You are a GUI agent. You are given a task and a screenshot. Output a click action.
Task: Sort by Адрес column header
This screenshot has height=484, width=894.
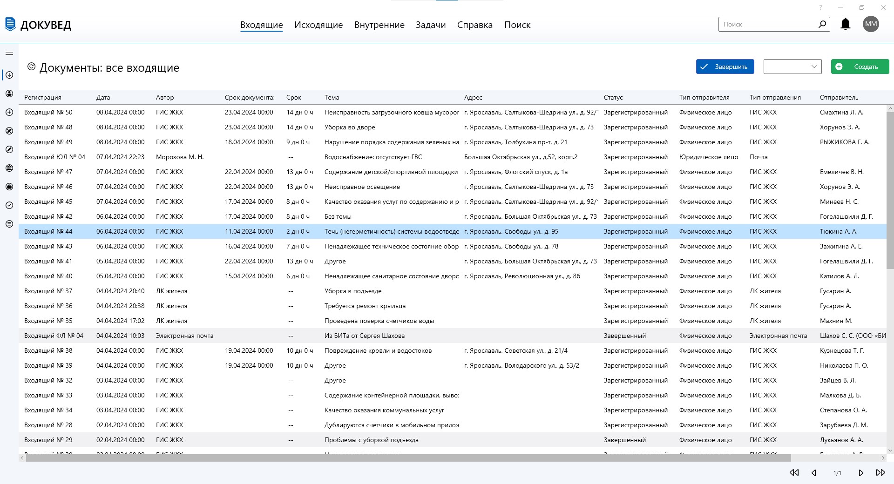[473, 97]
